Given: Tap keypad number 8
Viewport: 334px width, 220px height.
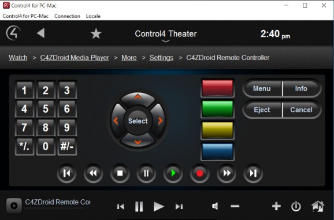Looking at the screenshot, I should (46, 128).
